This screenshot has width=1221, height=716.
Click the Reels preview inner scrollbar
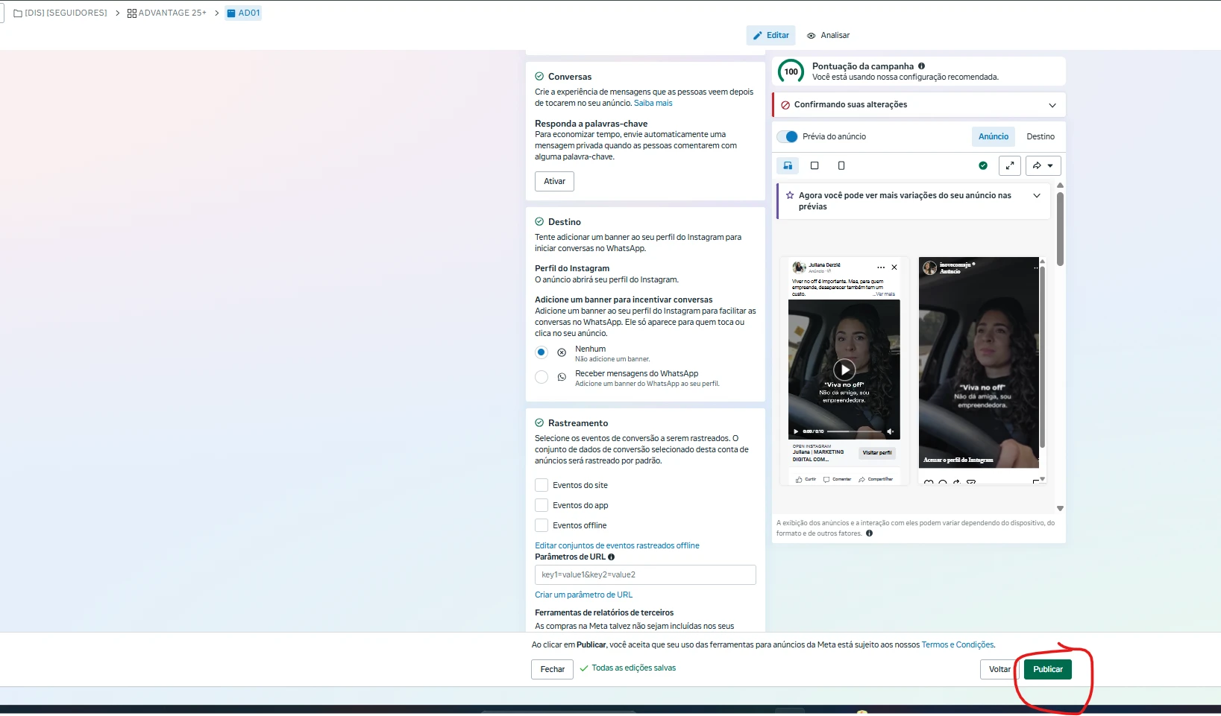coord(1042,357)
